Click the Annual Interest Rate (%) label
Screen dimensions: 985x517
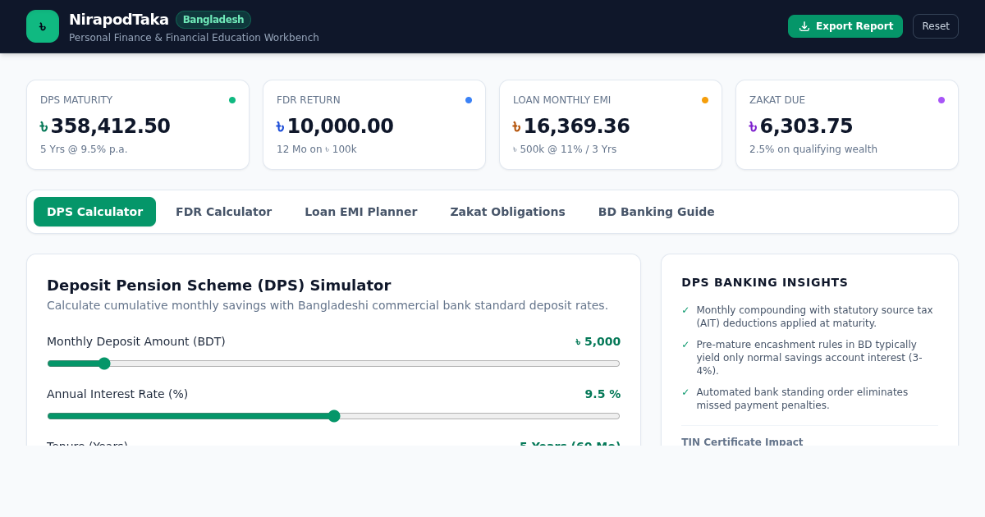click(x=117, y=394)
